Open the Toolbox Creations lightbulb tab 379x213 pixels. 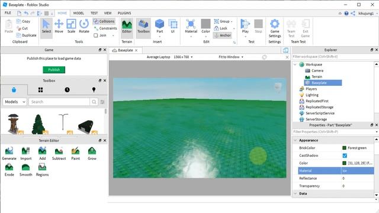tap(94, 90)
